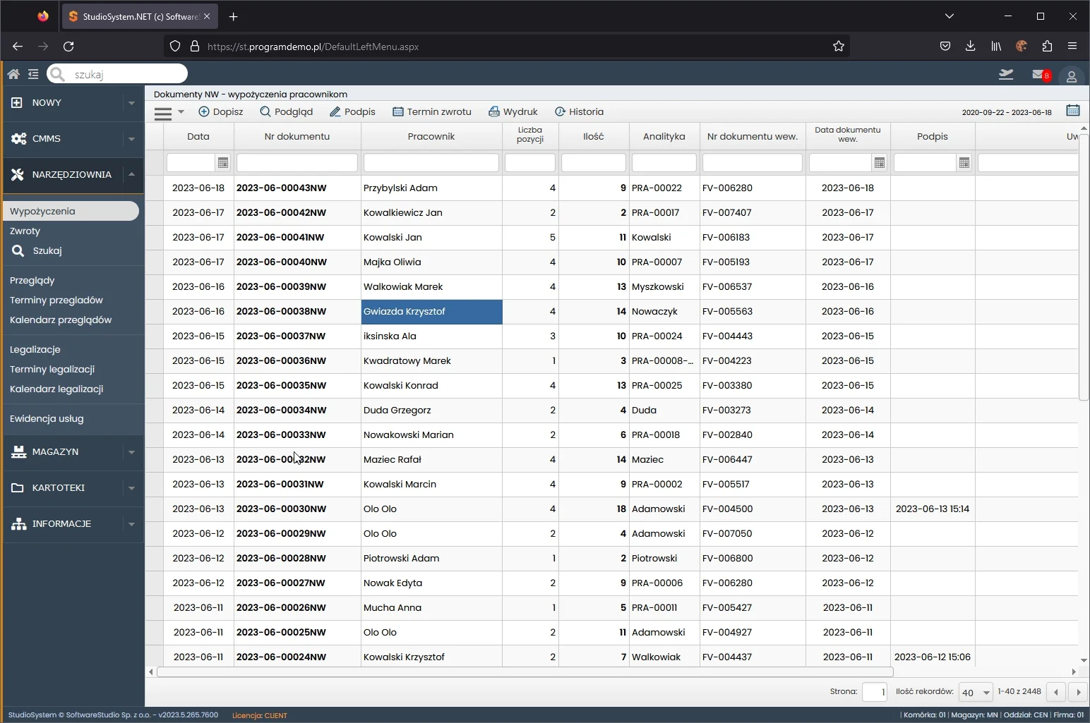1090x723 pixels.
Task: Click the Termin zwrotu button
Action: pos(432,111)
